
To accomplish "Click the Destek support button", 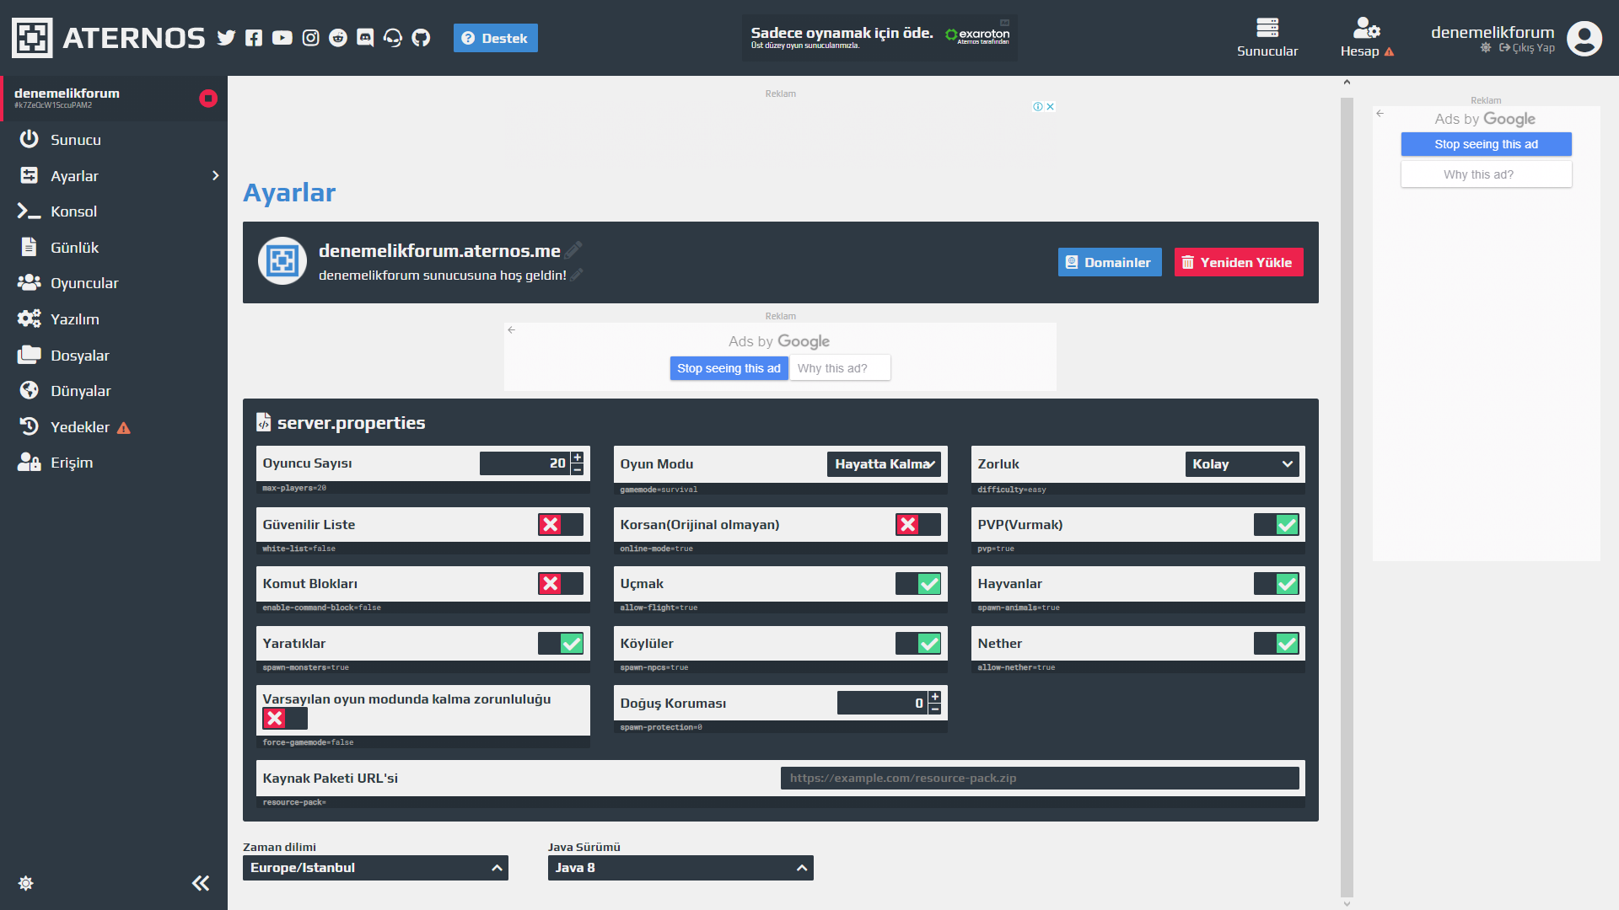I will (496, 38).
